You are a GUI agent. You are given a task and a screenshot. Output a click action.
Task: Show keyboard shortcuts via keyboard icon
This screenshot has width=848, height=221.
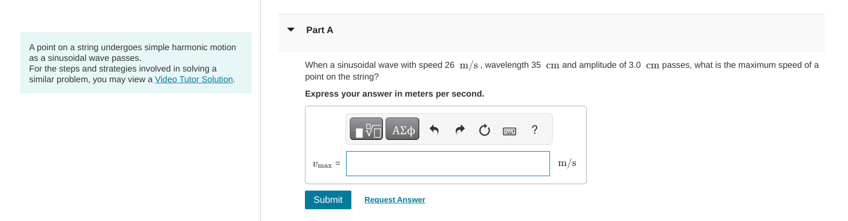[x=509, y=131]
